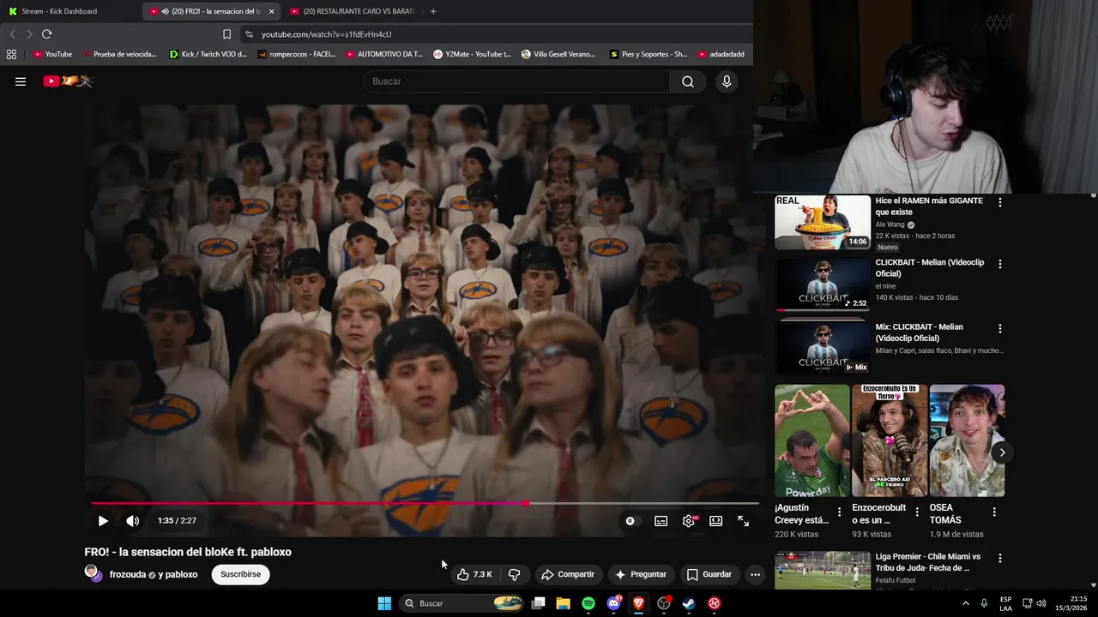1098x617 pixels.
Task: Click the magnifier search button beside Buscar
Action: [x=687, y=81]
